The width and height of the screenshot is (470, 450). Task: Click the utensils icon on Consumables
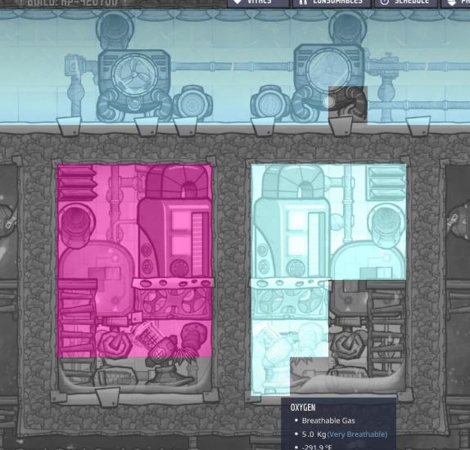click(x=302, y=2)
